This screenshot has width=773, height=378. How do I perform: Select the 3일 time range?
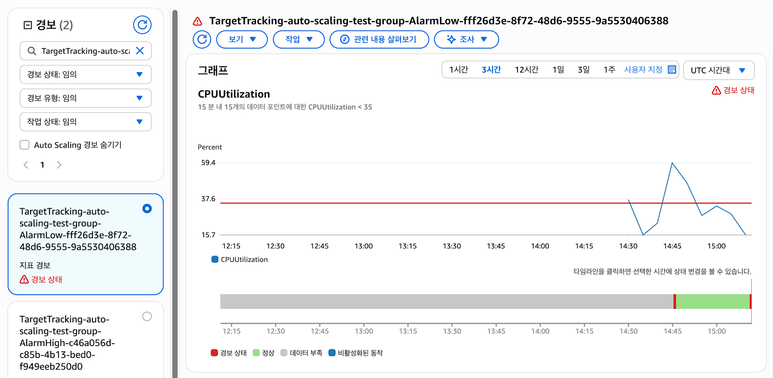584,70
